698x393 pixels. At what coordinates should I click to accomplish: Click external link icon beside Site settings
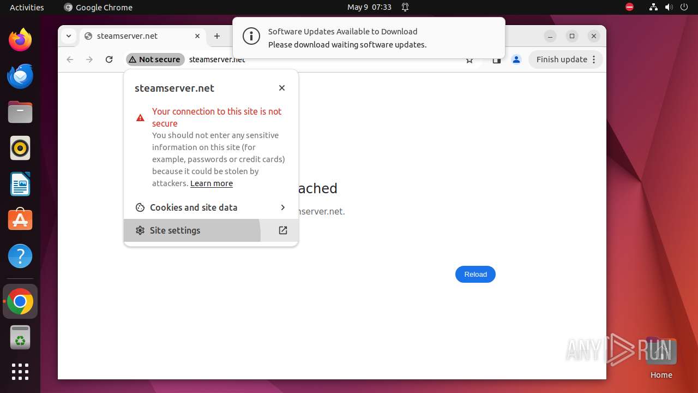[282, 230]
